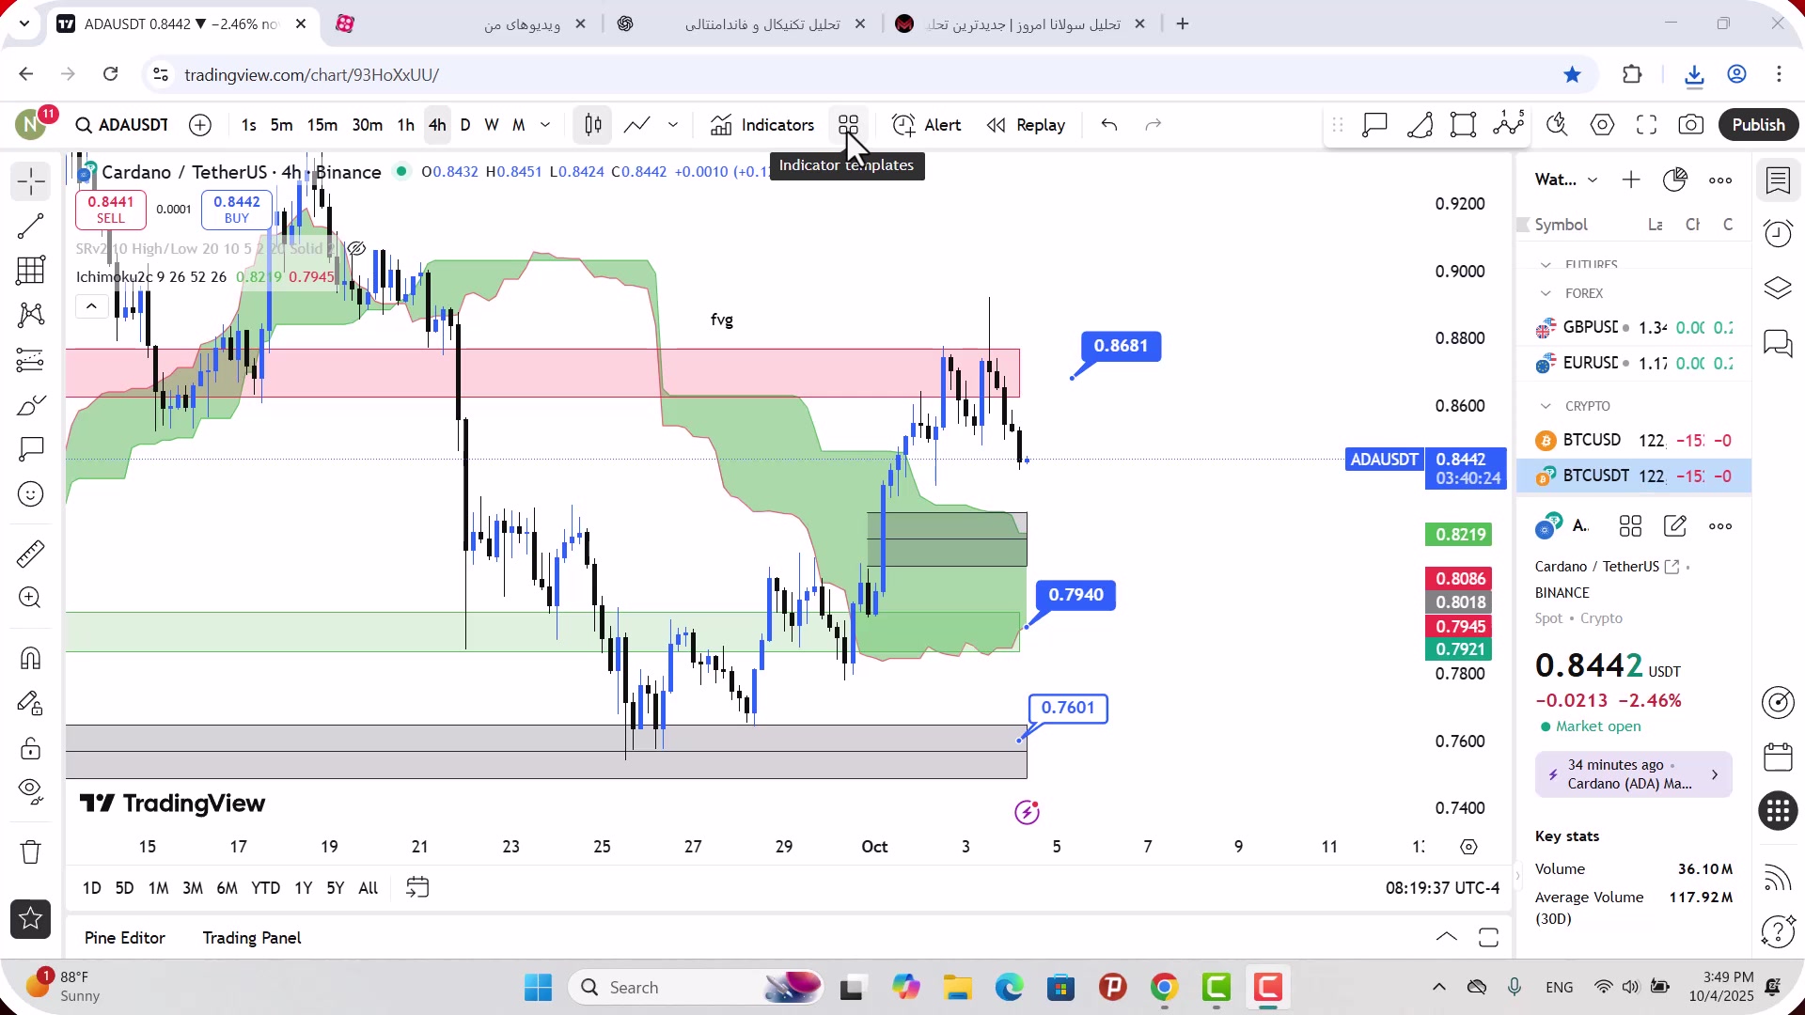The height and width of the screenshot is (1015, 1805).
Task: Open the Fibonacci/Gann tools grid
Action: (31, 271)
